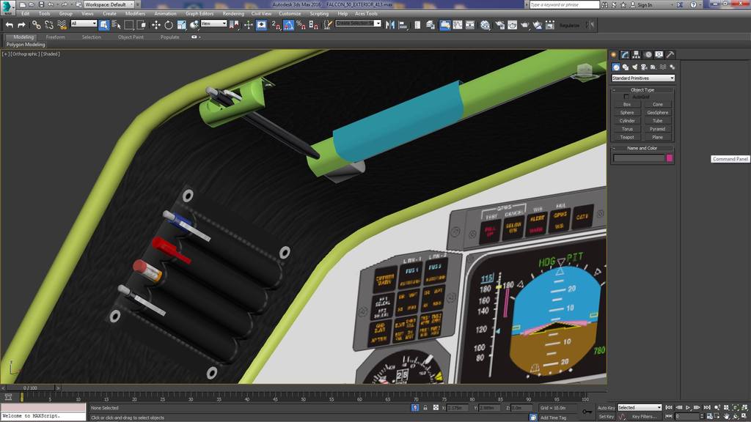Viewport: 751px width, 422px height.
Task: Click the Teapot primitive button
Action: coord(627,137)
